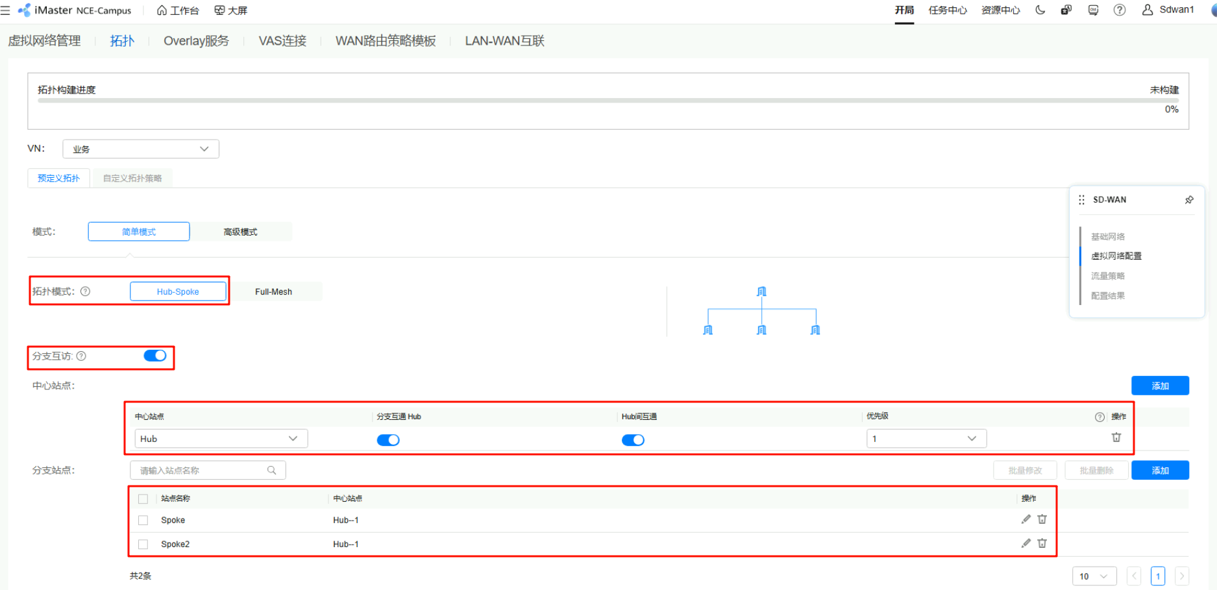Click 添加 button for 分支站点
Viewport: 1217px width, 590px height.
coord(1160,471)
